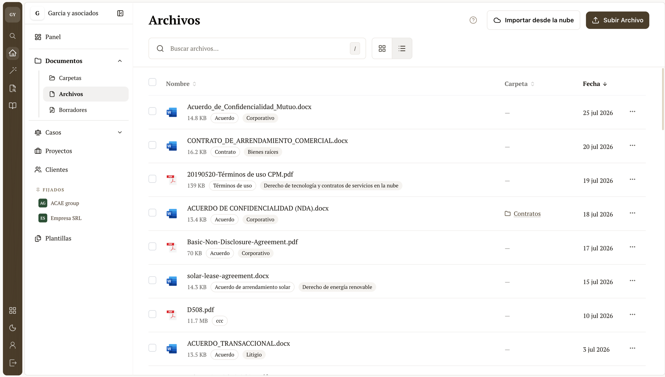The width and height of the screenshot is (665, 377).
Task: Tick the D508.pdf checkbox
Action: 152,314
